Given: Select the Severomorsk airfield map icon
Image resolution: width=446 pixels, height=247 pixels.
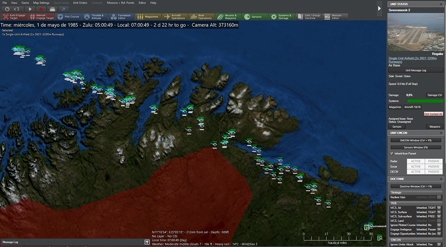Looking at the screenshot, I should pos(367,227).
